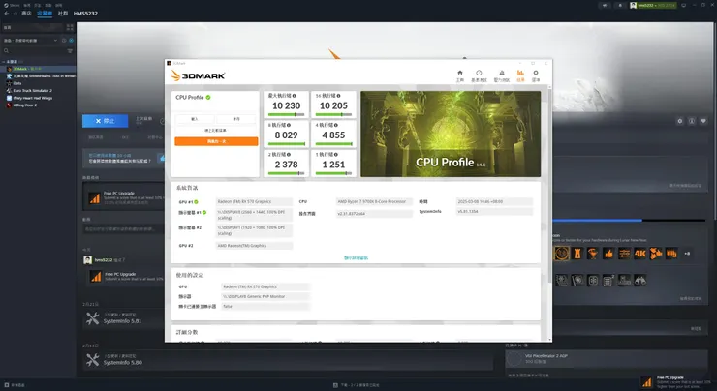
Task: Click the 4K achievement badge in Steam
Action: click(x=639, y=254)
